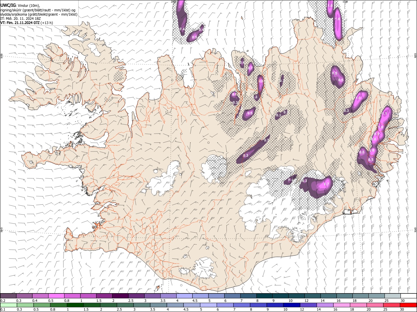Select snow scale swatch between 0.2 and 0.3

[x=8, y=296]
